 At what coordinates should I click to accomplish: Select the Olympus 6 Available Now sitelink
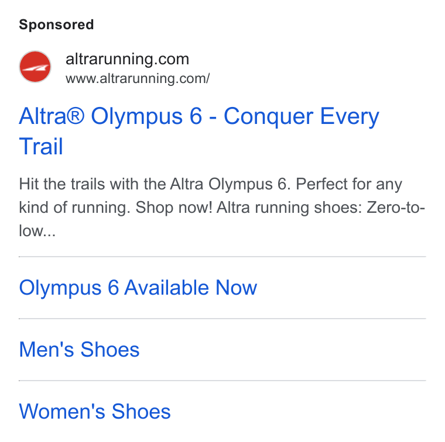pos(138,288)
